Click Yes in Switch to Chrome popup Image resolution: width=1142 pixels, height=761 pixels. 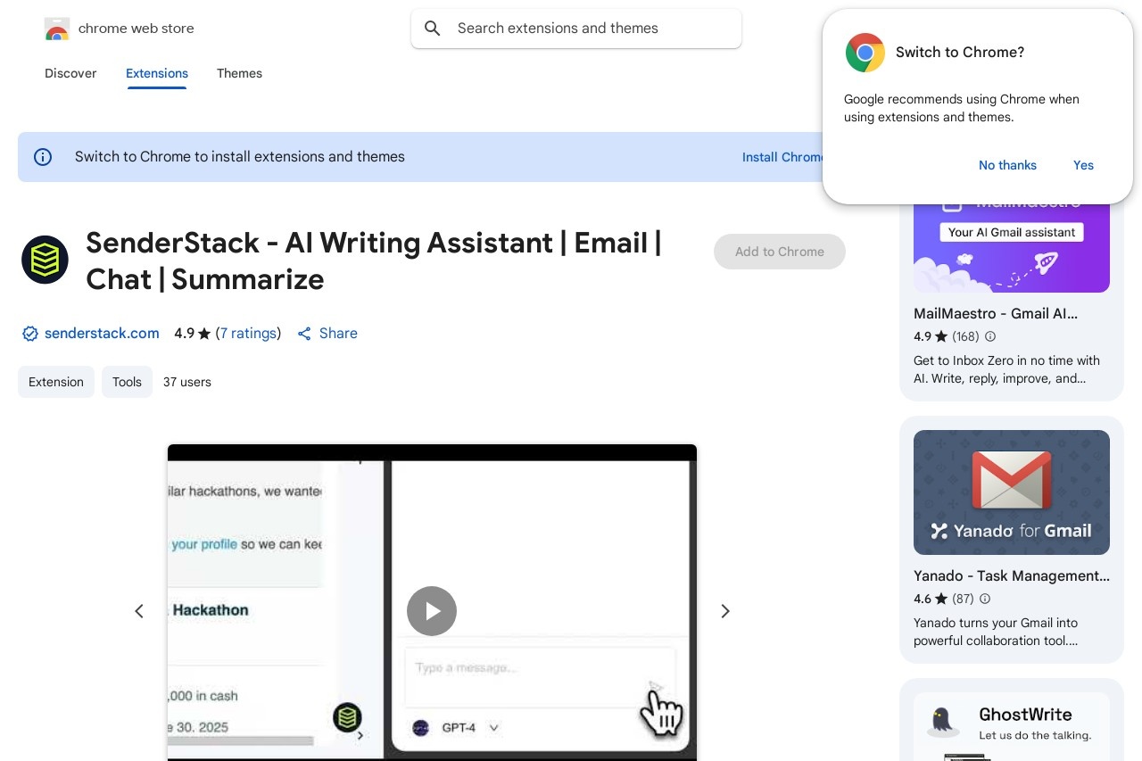pyautogui.click(x=1083, y=165)
